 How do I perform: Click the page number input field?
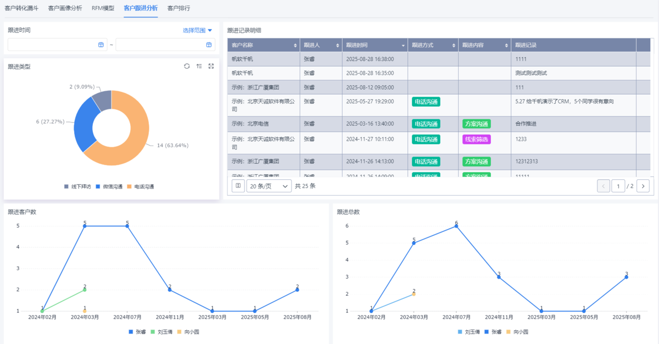click(618, 186)
